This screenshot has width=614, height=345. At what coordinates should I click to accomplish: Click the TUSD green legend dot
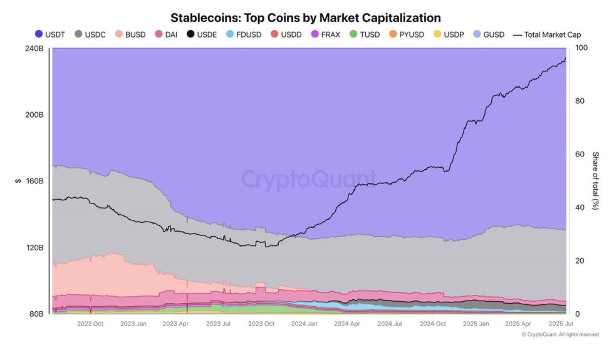pyautogui.click(x=354, y=34)
